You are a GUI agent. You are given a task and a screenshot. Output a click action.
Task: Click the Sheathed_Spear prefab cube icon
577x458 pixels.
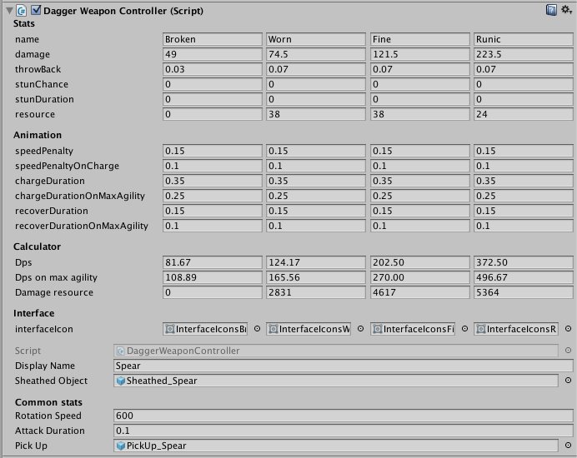pos(120,381)
